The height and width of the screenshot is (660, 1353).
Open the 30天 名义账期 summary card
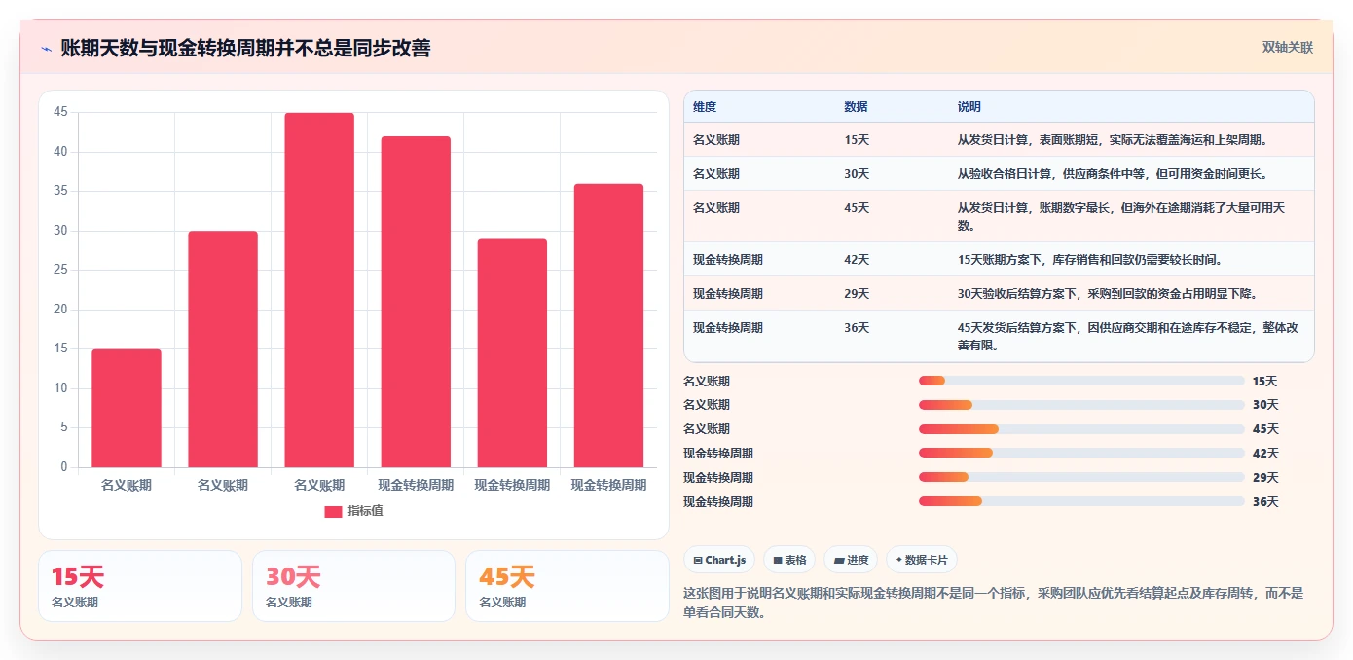click(x=353, y=586)
